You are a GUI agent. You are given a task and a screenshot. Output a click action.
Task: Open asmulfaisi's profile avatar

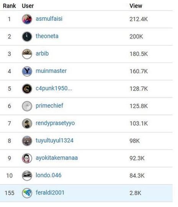tap(27, 19)
